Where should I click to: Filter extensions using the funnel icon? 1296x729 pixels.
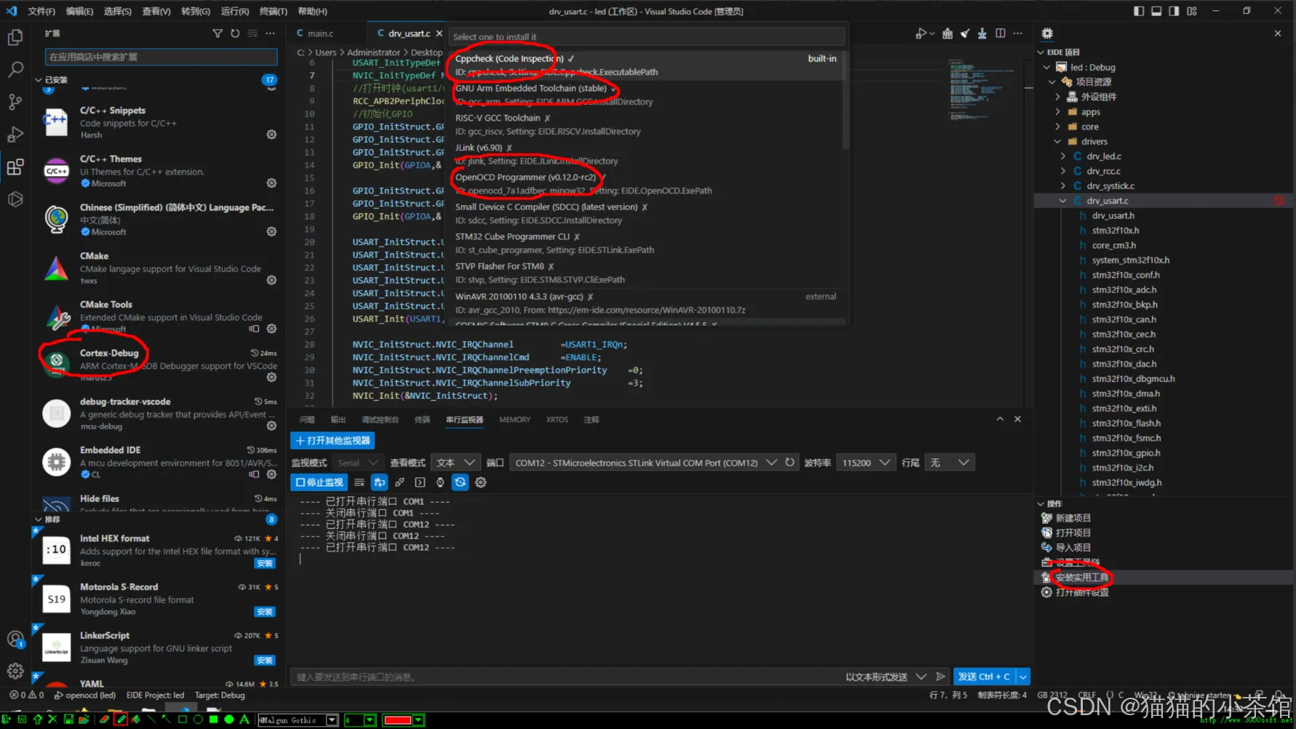pos(217,33)
